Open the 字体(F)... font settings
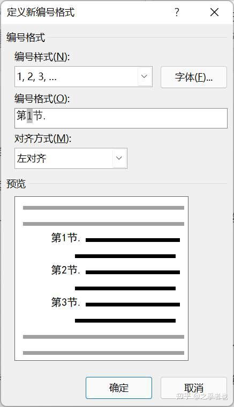Image resolution: width=234 pixels, height=407 pixels. tap(194, 77)
